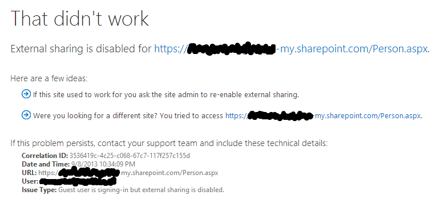Click the Correlation ID value 3536419c-4c25

(130, 155)
